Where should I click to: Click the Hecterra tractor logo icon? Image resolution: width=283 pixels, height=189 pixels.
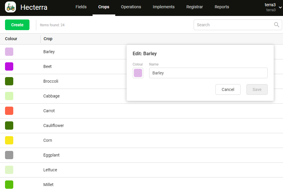pos(11,7)
